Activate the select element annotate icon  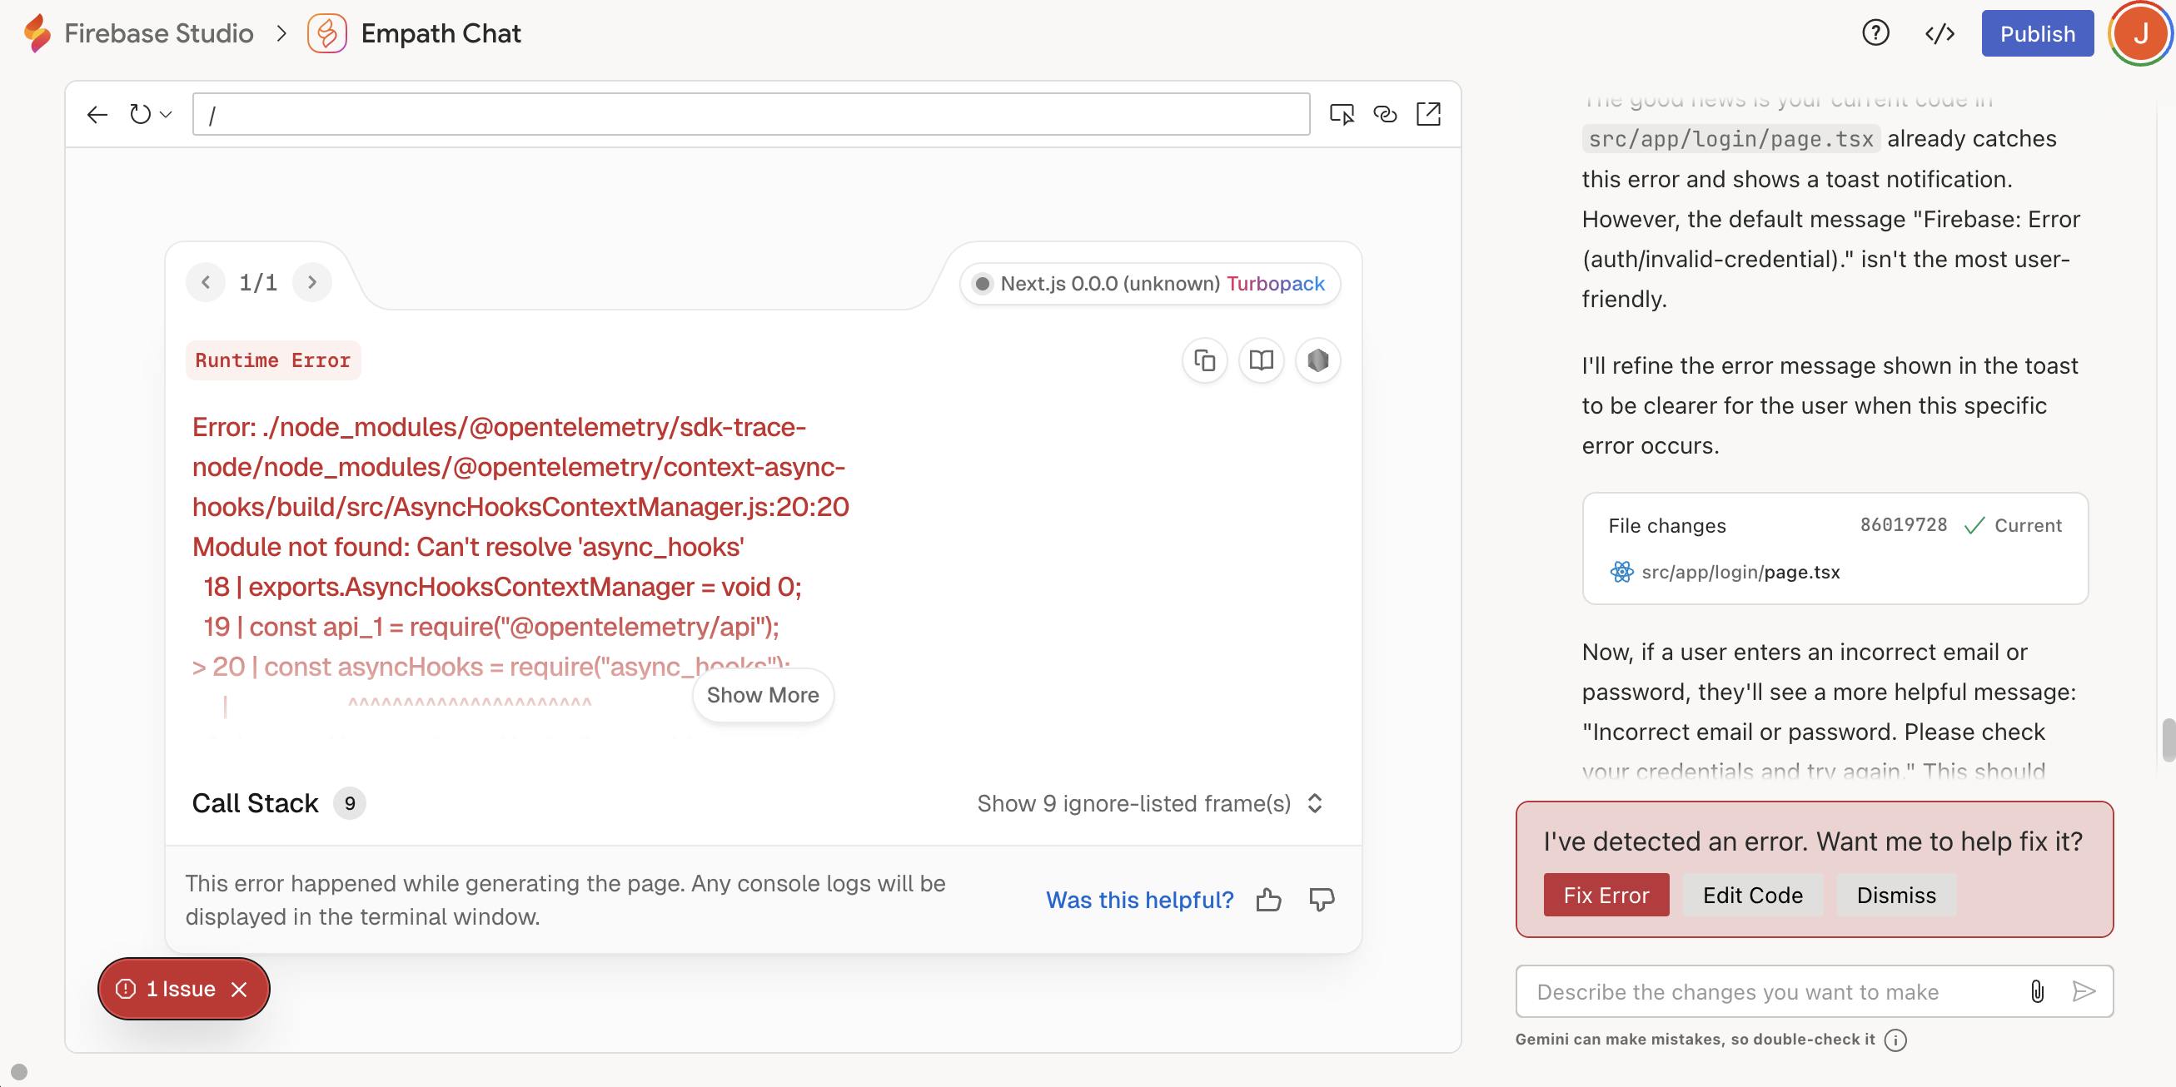point(1342,114)
